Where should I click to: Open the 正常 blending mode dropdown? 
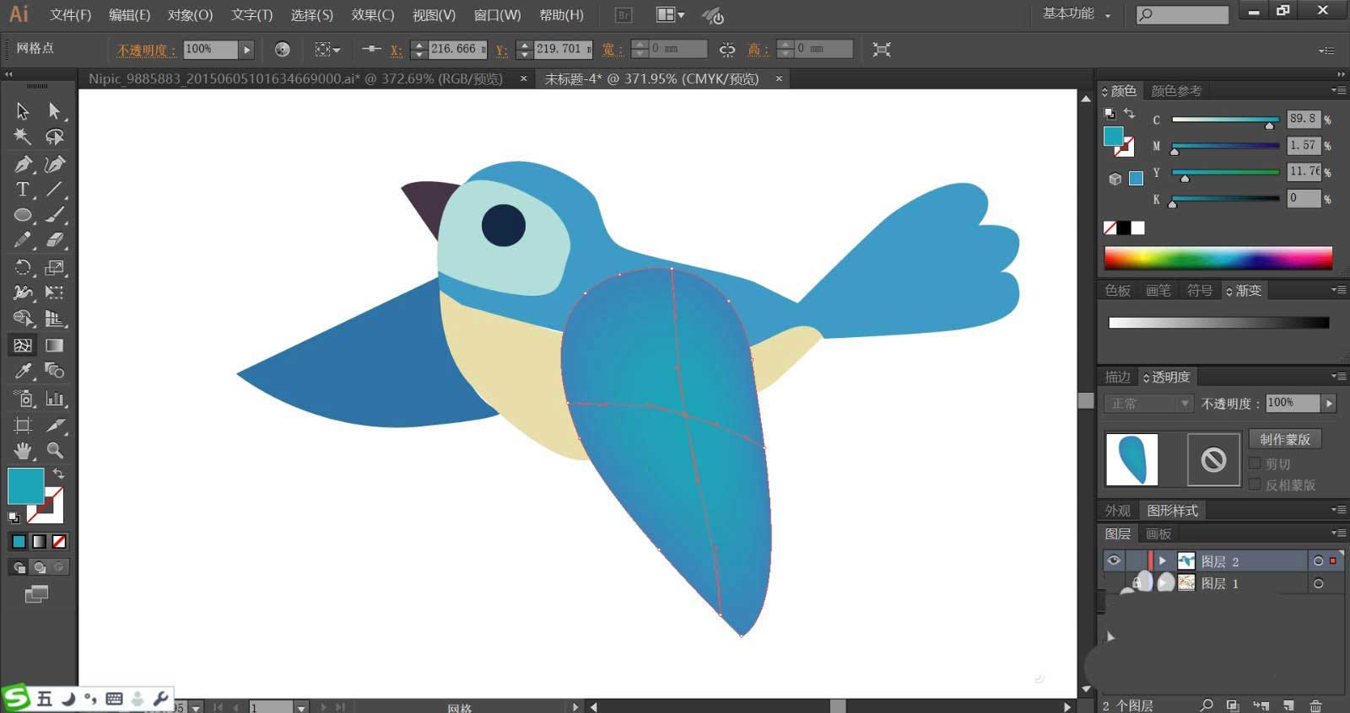tap(1148, 404)
